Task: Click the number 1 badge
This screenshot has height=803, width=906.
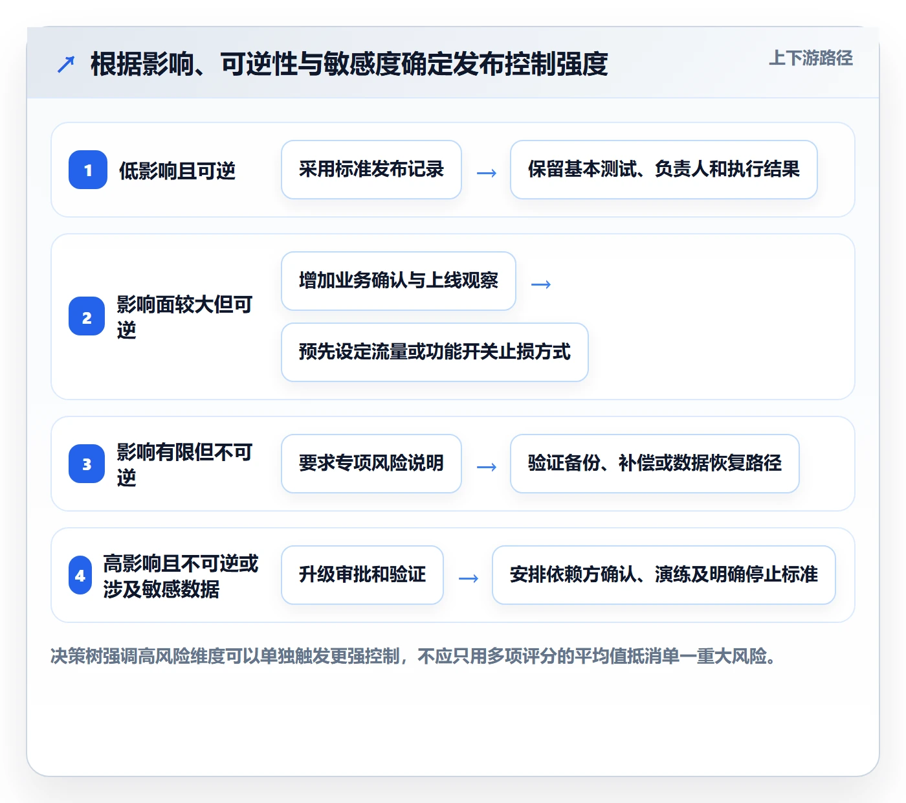Action: (88, 170)
